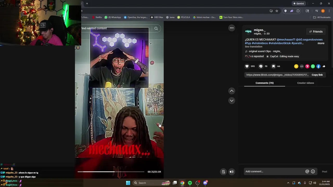Open the Turn Your Skins into bookmark
This screenshot has height=187, width=333.
[231, 17]
